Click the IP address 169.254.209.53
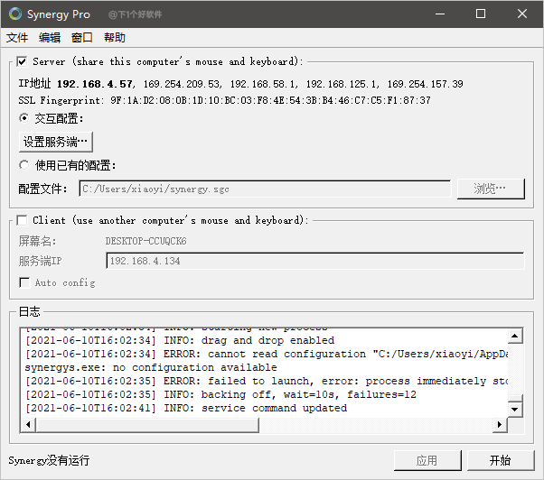This screenshot has height=480, width=544. click(x=182, y=84)
